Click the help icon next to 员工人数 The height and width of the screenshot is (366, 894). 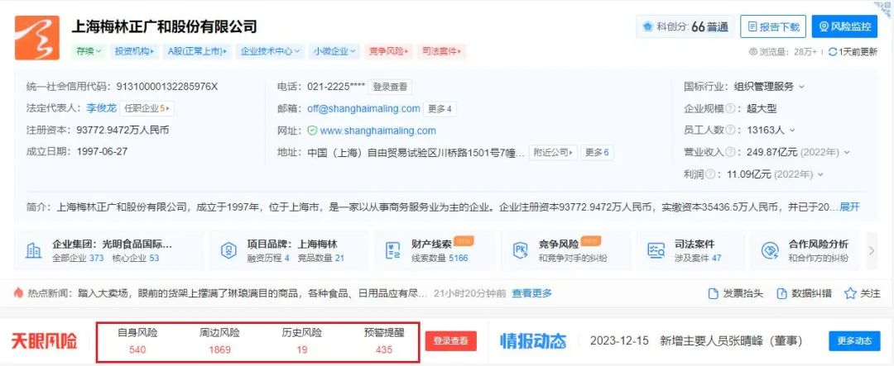730,130
